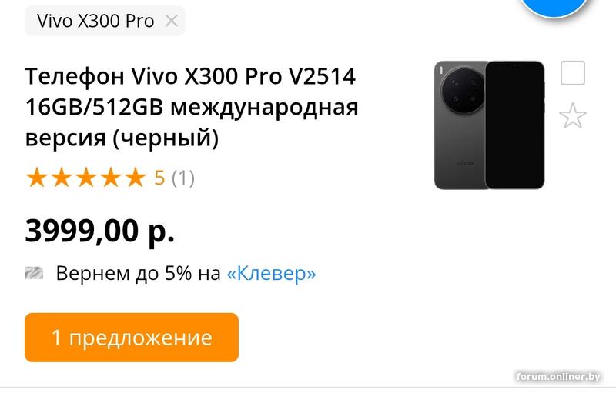Viewport: 616px width, 393px height.
Task: Click the first orange rating star
Action: click(37, 177)
